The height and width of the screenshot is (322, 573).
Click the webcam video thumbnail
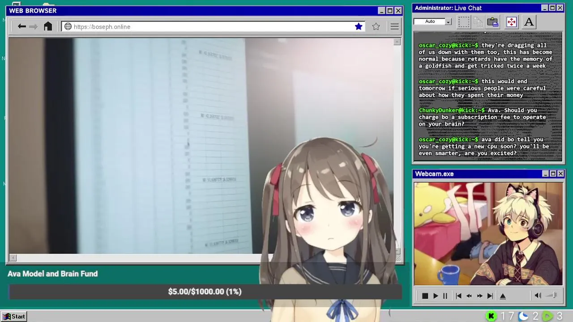click(488, 233)
